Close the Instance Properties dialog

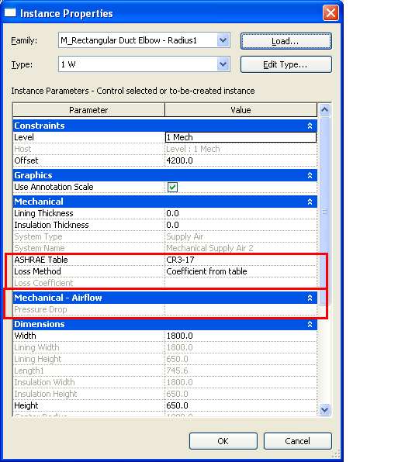(331, 13)
